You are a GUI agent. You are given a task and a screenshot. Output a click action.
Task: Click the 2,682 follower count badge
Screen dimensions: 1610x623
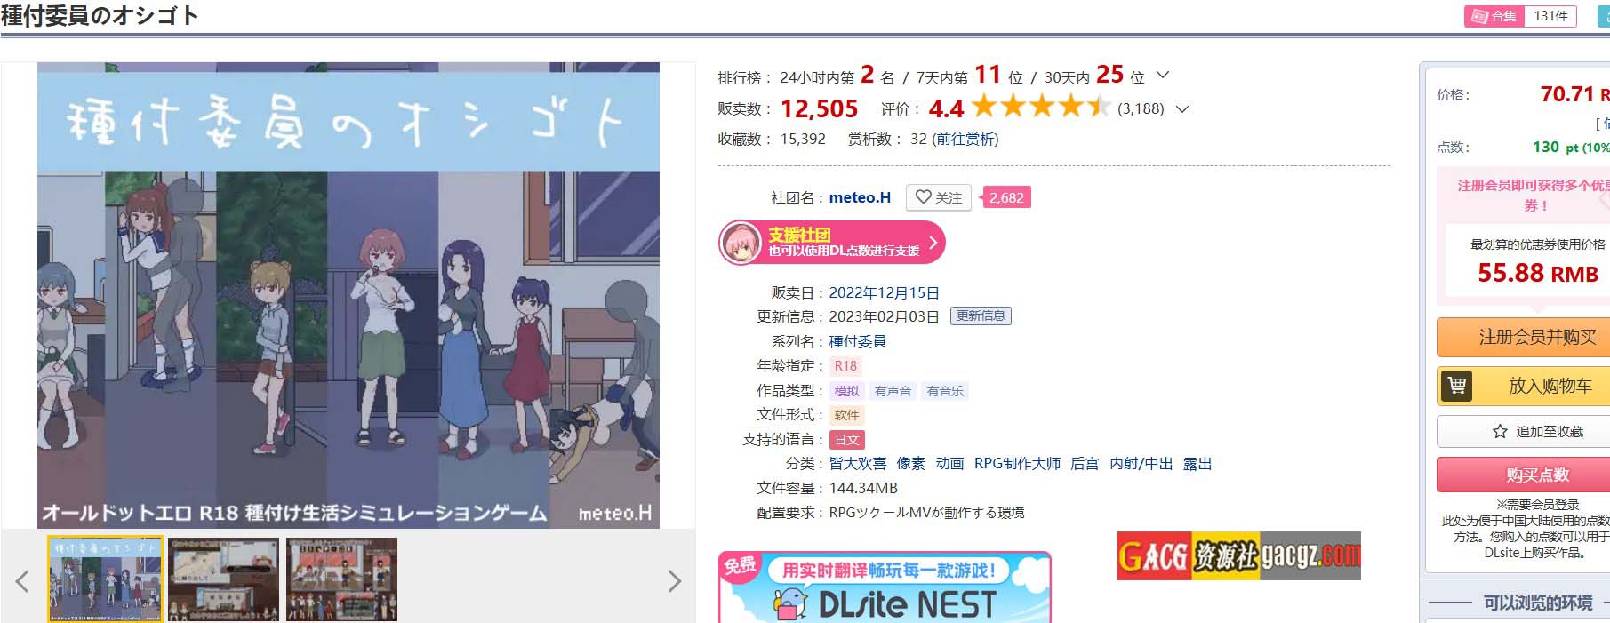click(1006, 197)
